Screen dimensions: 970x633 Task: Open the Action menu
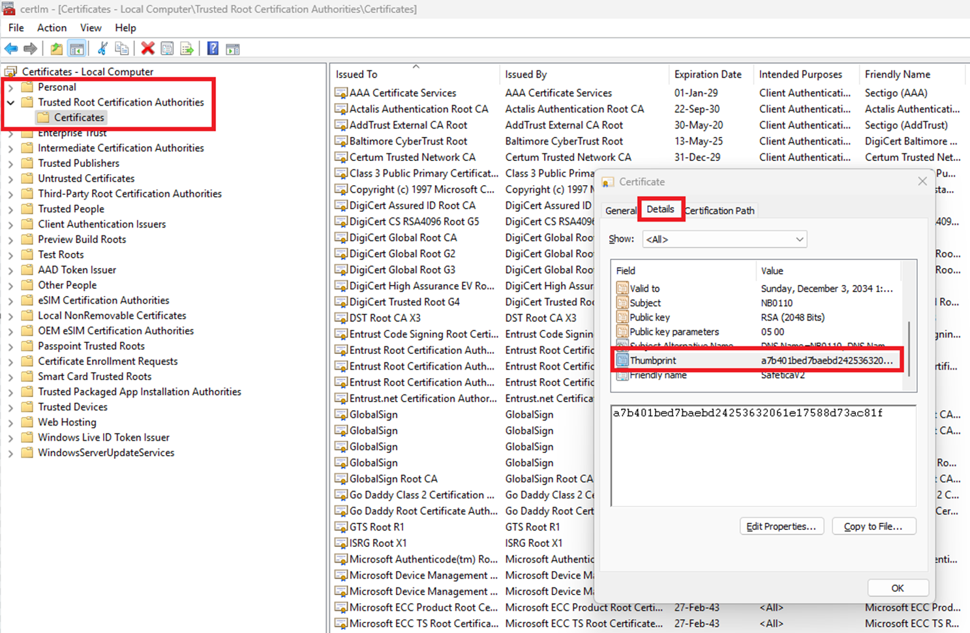tap(51, 27)
